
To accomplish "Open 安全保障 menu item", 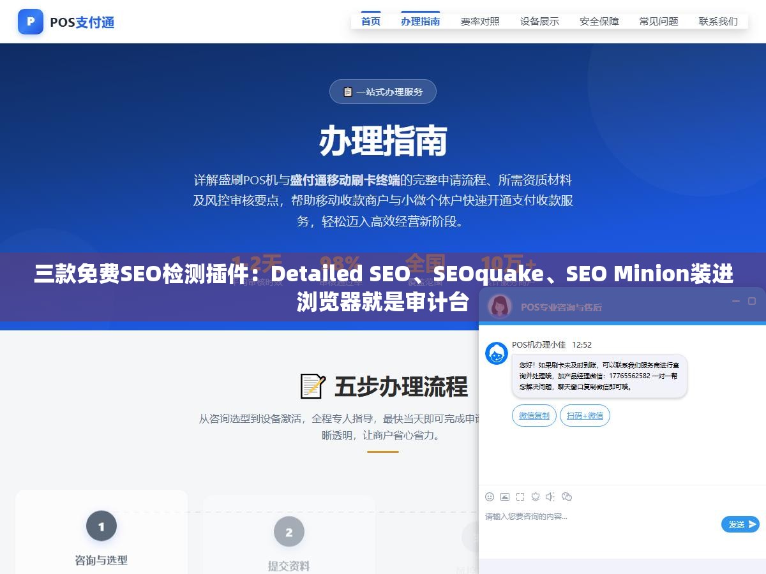I will point(599,21).
